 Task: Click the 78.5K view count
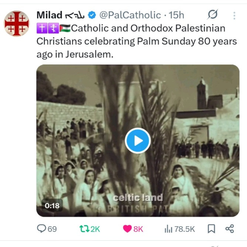[184, 229]
